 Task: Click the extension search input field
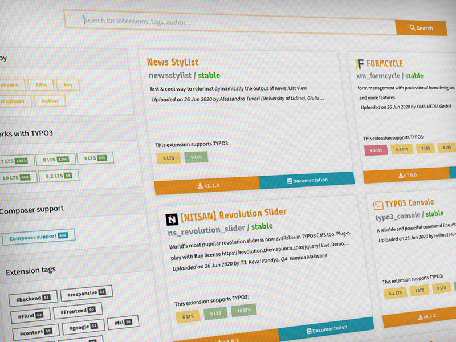coord(230,21)
